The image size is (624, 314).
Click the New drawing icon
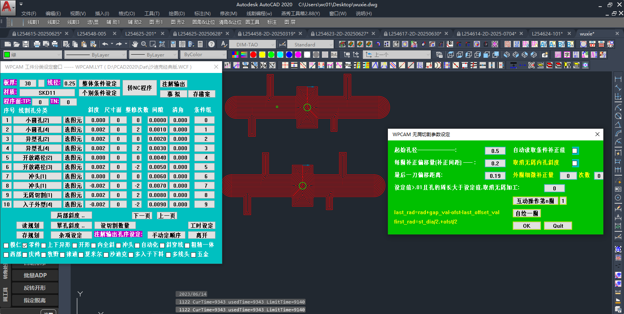click(x=7, y=44)
